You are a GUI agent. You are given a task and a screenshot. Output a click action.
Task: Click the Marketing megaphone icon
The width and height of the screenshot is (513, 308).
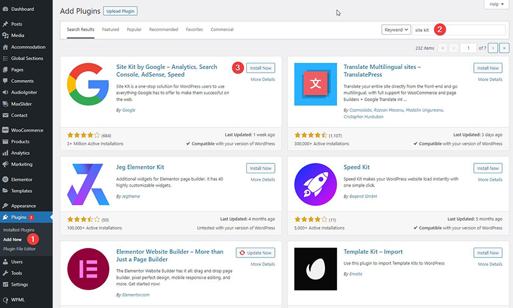[x=5, y=164]
